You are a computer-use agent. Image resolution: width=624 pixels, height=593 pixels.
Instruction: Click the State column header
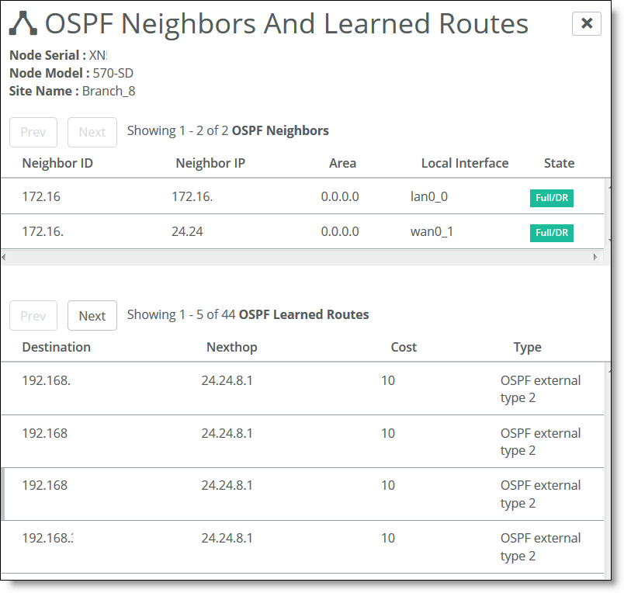coord(559,163)
